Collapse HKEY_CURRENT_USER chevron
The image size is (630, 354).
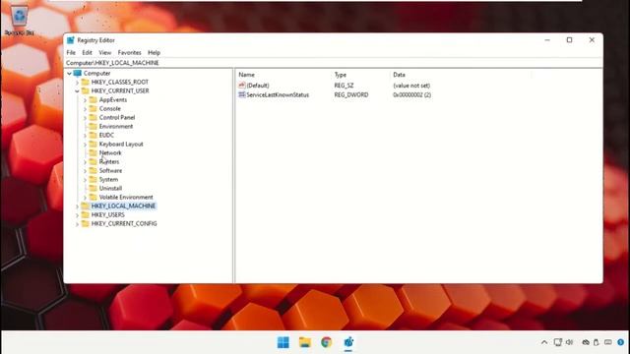pos(77,91)
